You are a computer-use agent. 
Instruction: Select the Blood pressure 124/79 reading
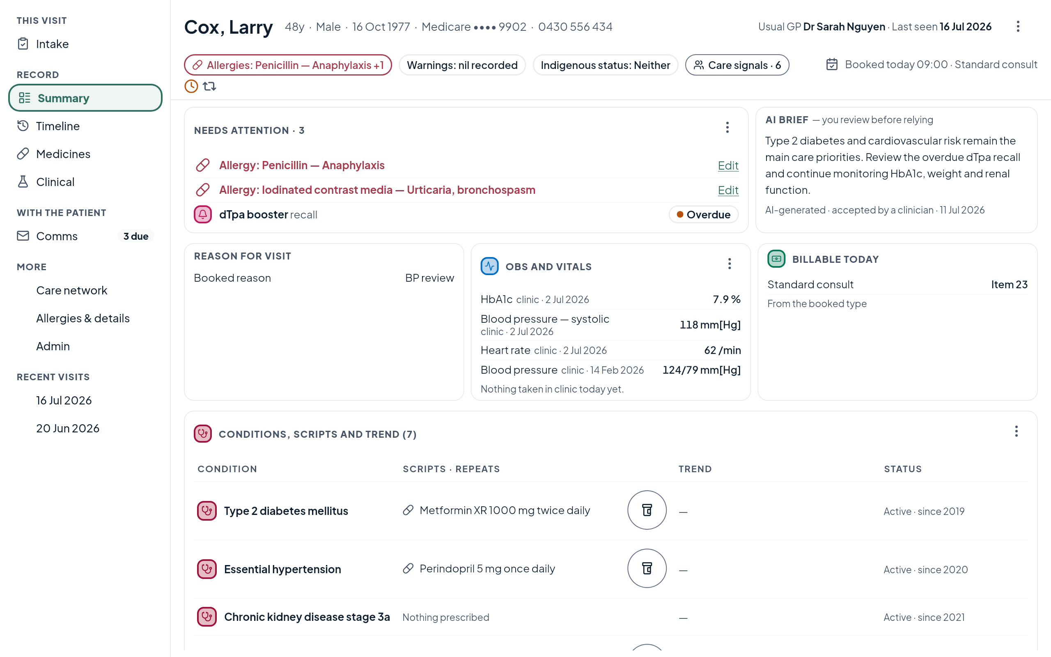(610, 370)
